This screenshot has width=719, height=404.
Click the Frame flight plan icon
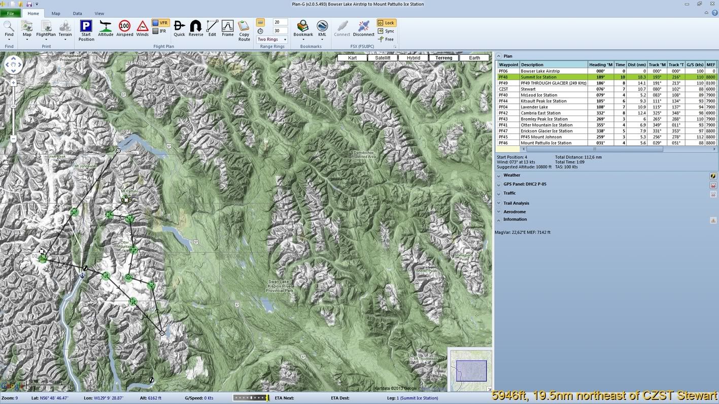coord(228,26)
